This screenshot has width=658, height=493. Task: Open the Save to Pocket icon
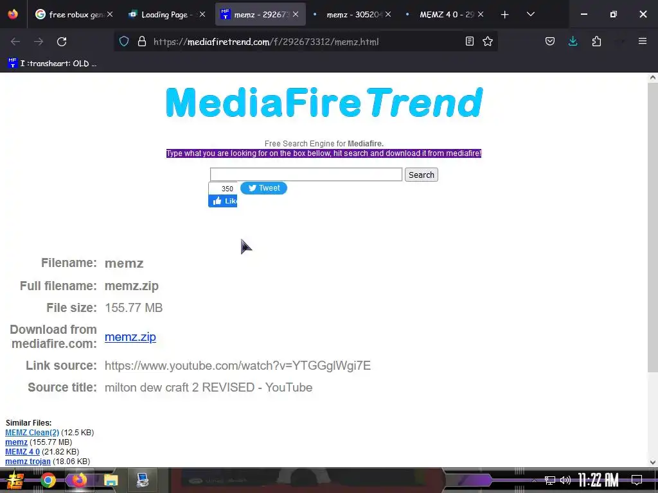click(550, 41)
